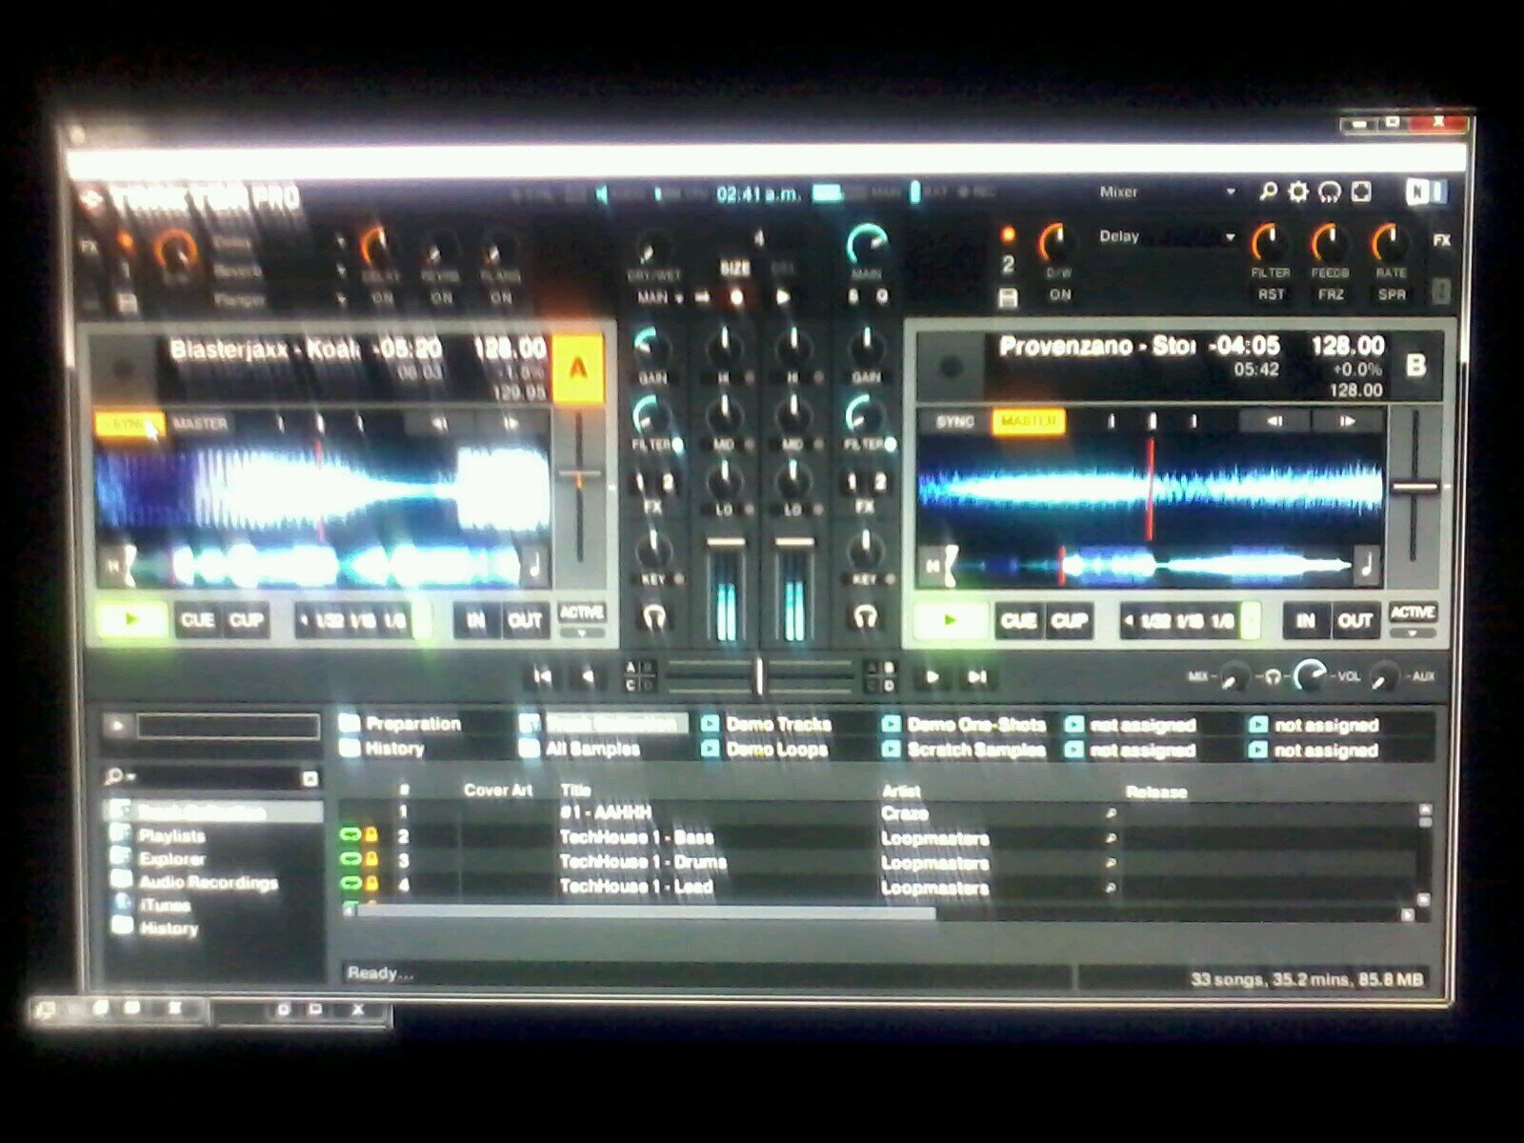Open Preferences with the gear icon

click(x=1298, y=192)
